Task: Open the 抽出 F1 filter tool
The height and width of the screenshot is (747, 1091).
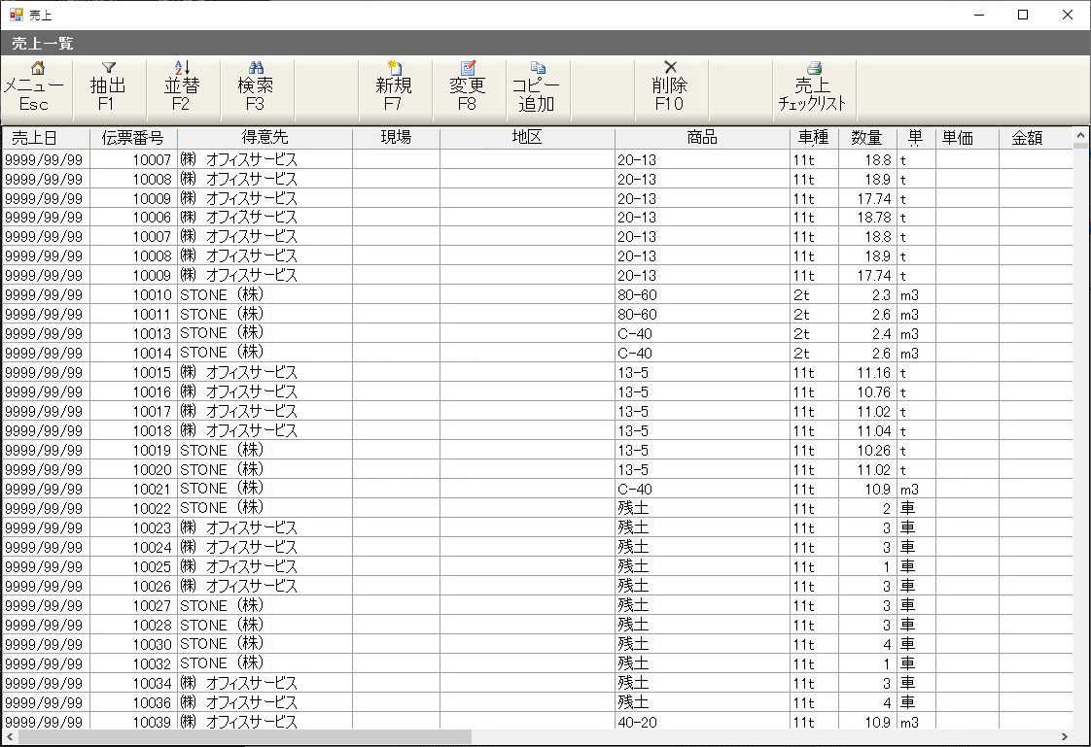Action: (108, 87)
